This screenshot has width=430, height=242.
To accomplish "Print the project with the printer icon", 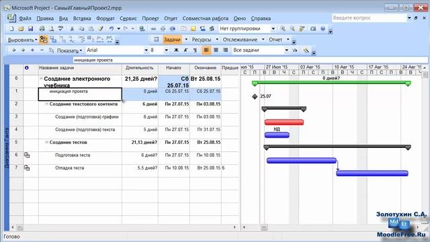I will pyautogui.click(x=42, y=28).
